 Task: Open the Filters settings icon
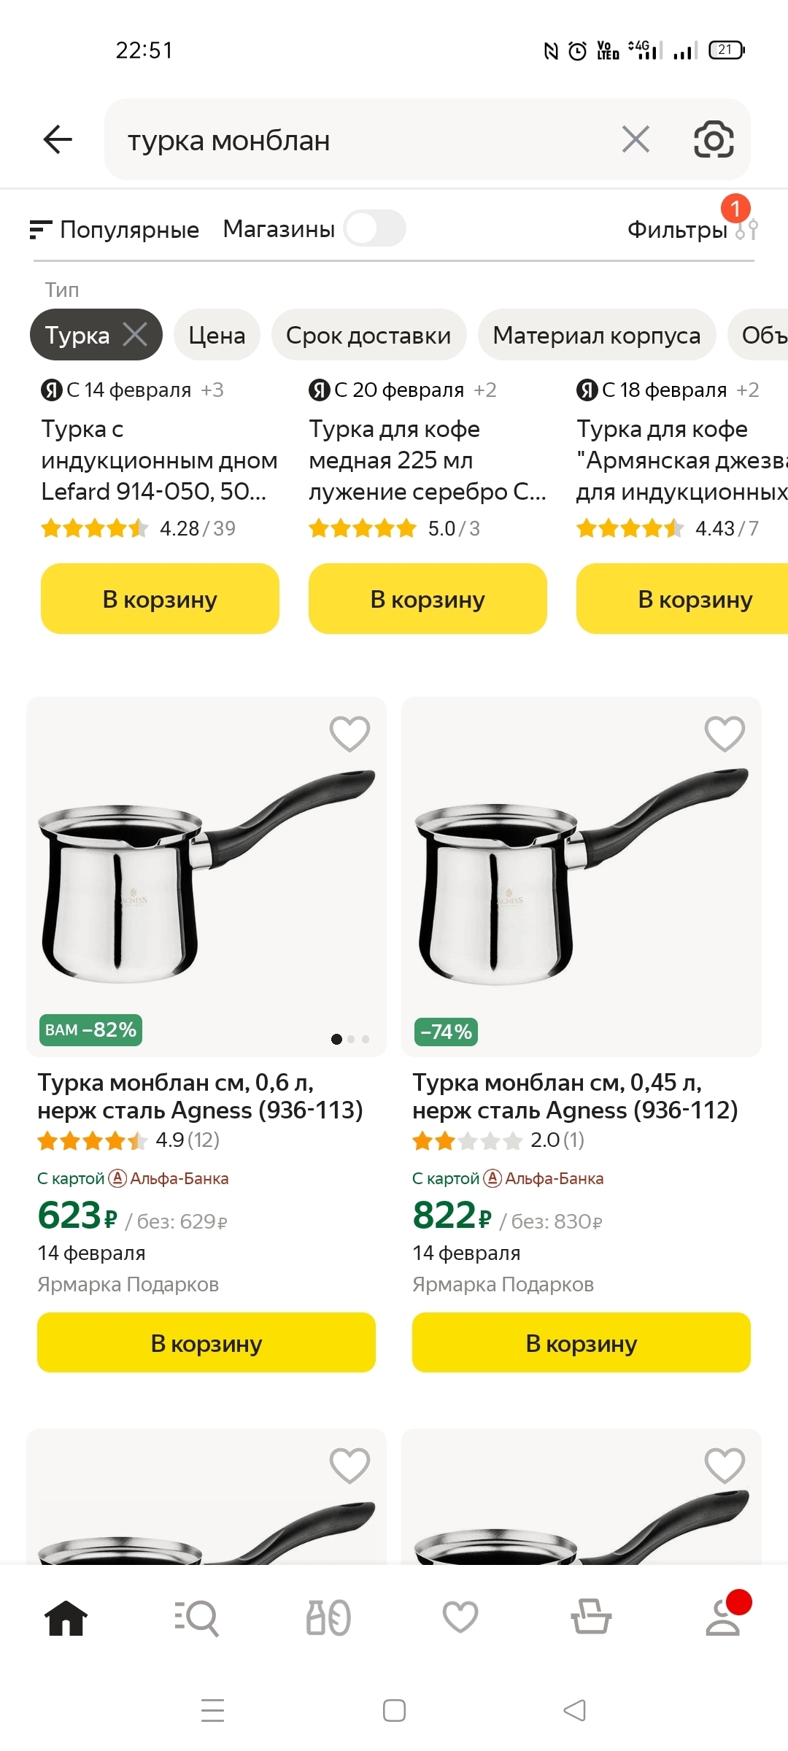point(746,230)
